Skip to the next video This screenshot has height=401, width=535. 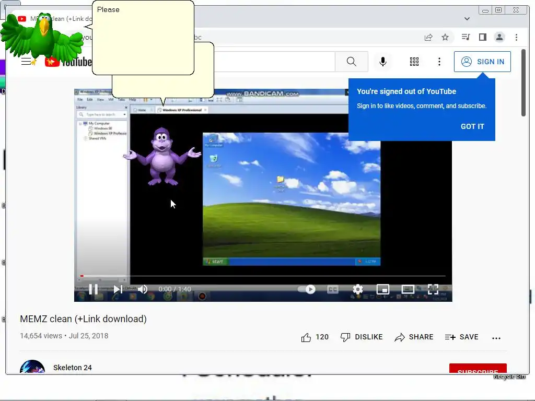pos(118,289)
